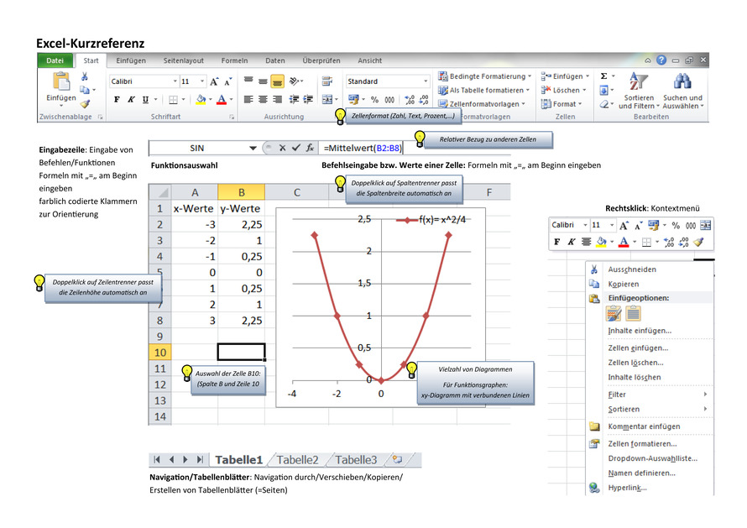Expand the name box dropdown arrow next to SIN

tap(253, 149)
